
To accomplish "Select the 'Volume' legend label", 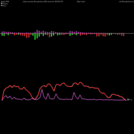I will point(5,4).
